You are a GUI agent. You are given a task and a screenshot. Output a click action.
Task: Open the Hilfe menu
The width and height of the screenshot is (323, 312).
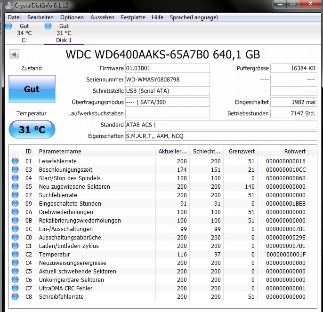[x=157, y=17]
